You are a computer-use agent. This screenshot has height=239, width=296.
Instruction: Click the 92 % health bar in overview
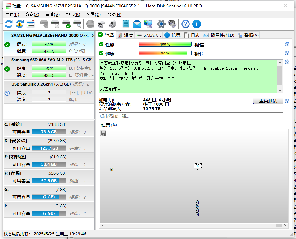(x=165, y=53)
